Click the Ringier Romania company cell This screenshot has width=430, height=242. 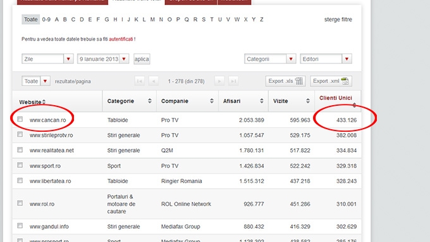181,181
